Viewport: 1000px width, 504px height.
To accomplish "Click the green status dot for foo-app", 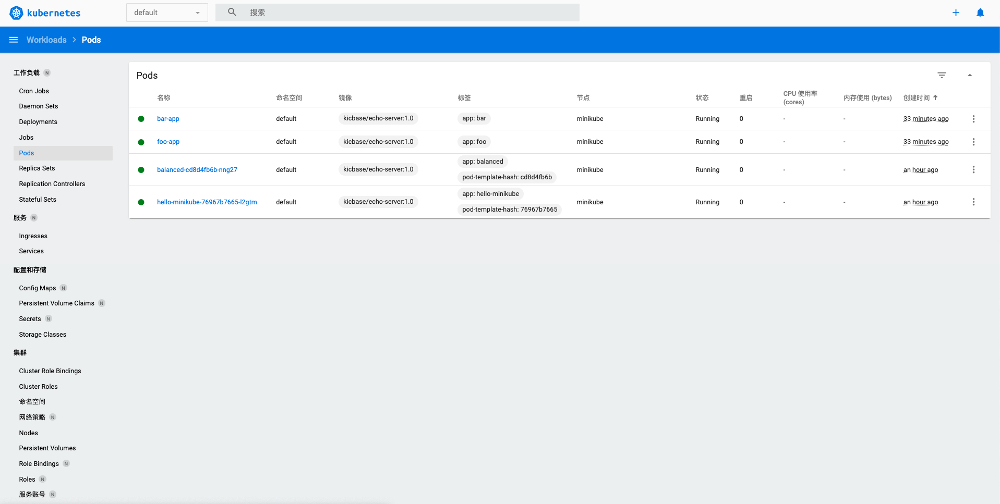I will 141,142.
